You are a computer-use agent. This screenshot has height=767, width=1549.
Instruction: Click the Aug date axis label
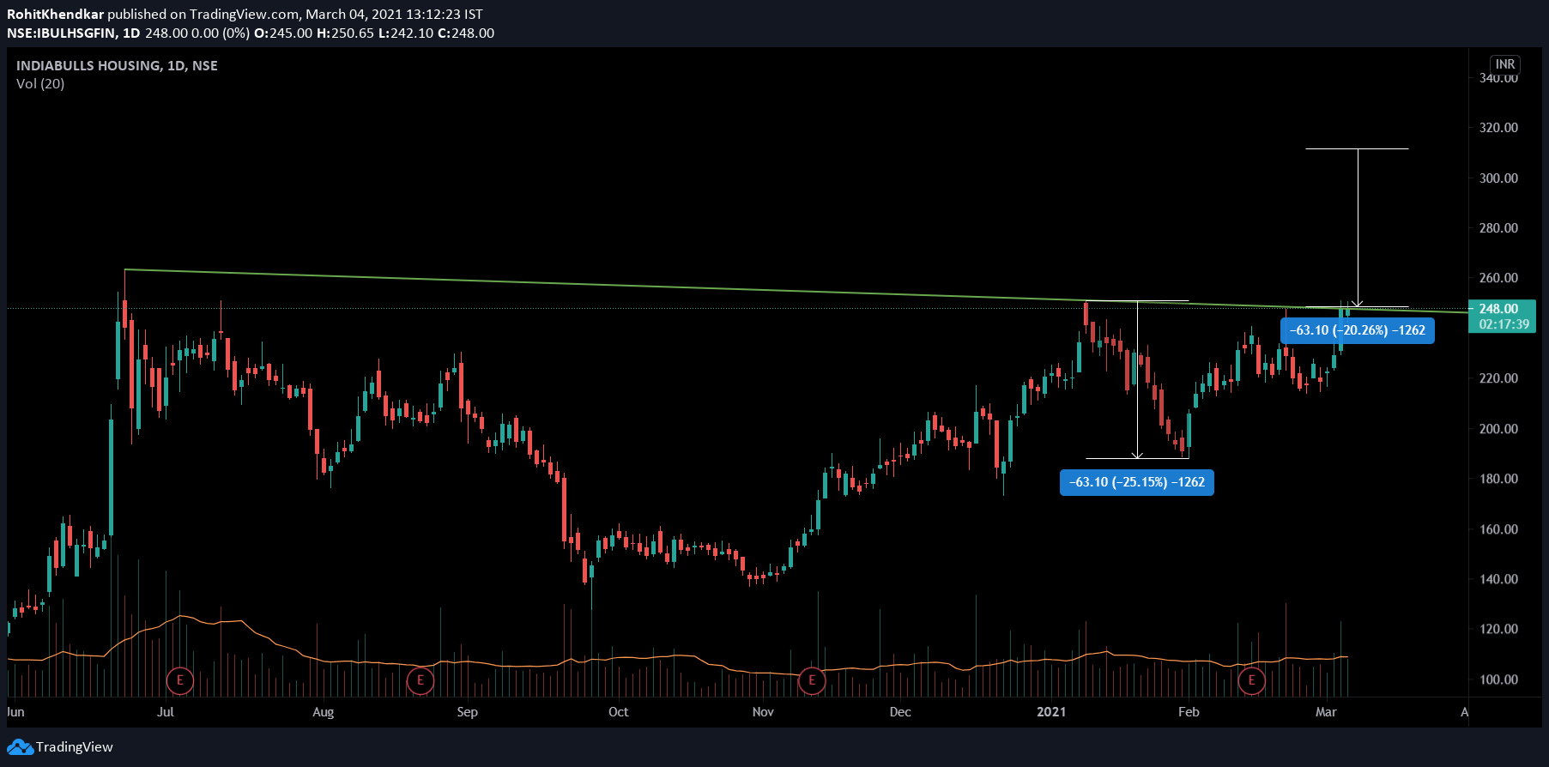[x=323, y=712]
